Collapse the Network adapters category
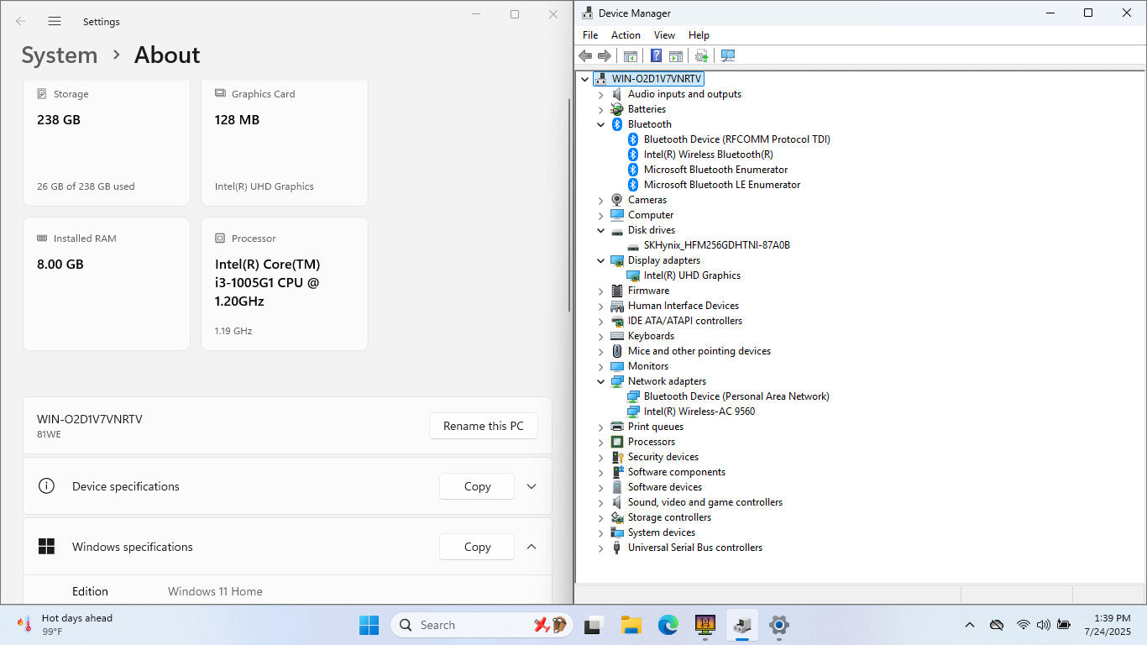This screenshot has width=1147, height=645. tap(600, 381)
